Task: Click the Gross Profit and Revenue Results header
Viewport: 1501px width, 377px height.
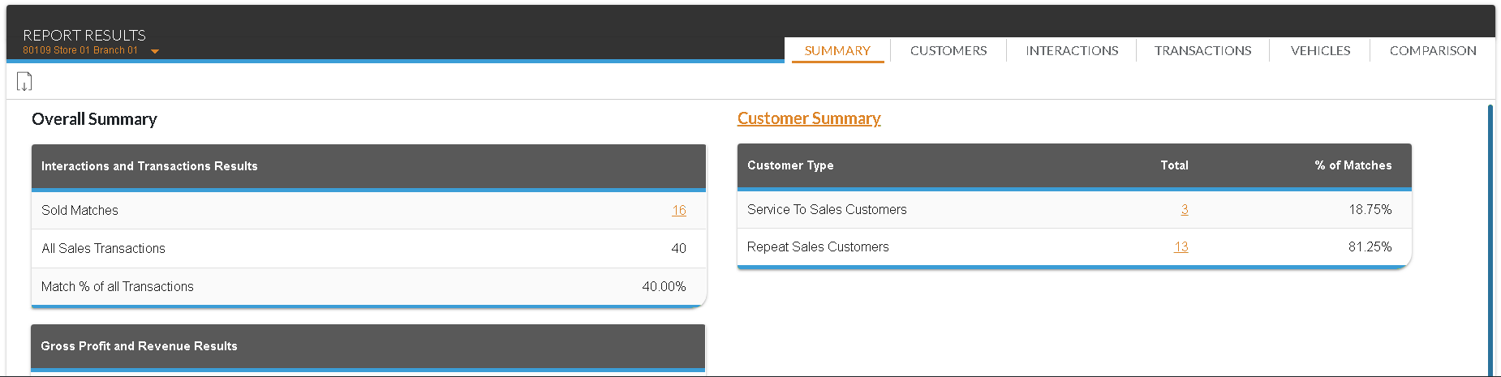Action: 139,346
